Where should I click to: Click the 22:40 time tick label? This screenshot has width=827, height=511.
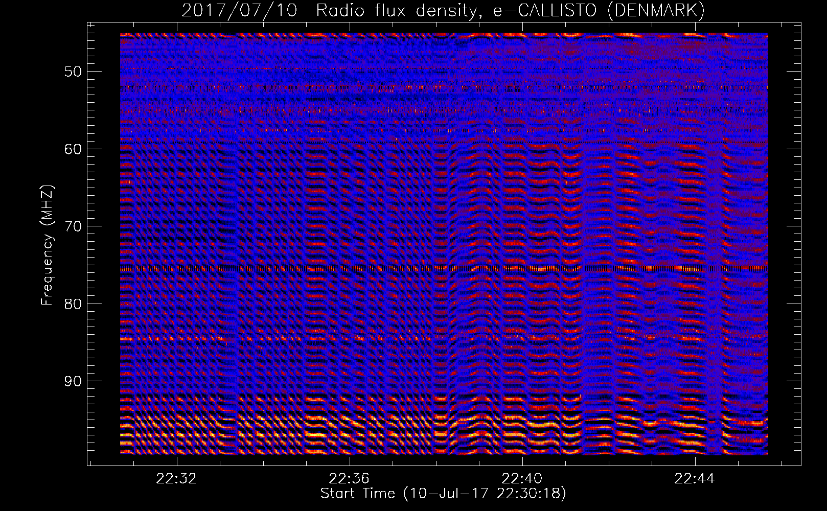pyautogui.click(x=522, y=479)
